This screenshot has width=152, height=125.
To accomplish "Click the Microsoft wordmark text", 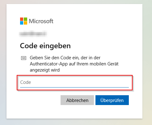I will coord(41,21).
